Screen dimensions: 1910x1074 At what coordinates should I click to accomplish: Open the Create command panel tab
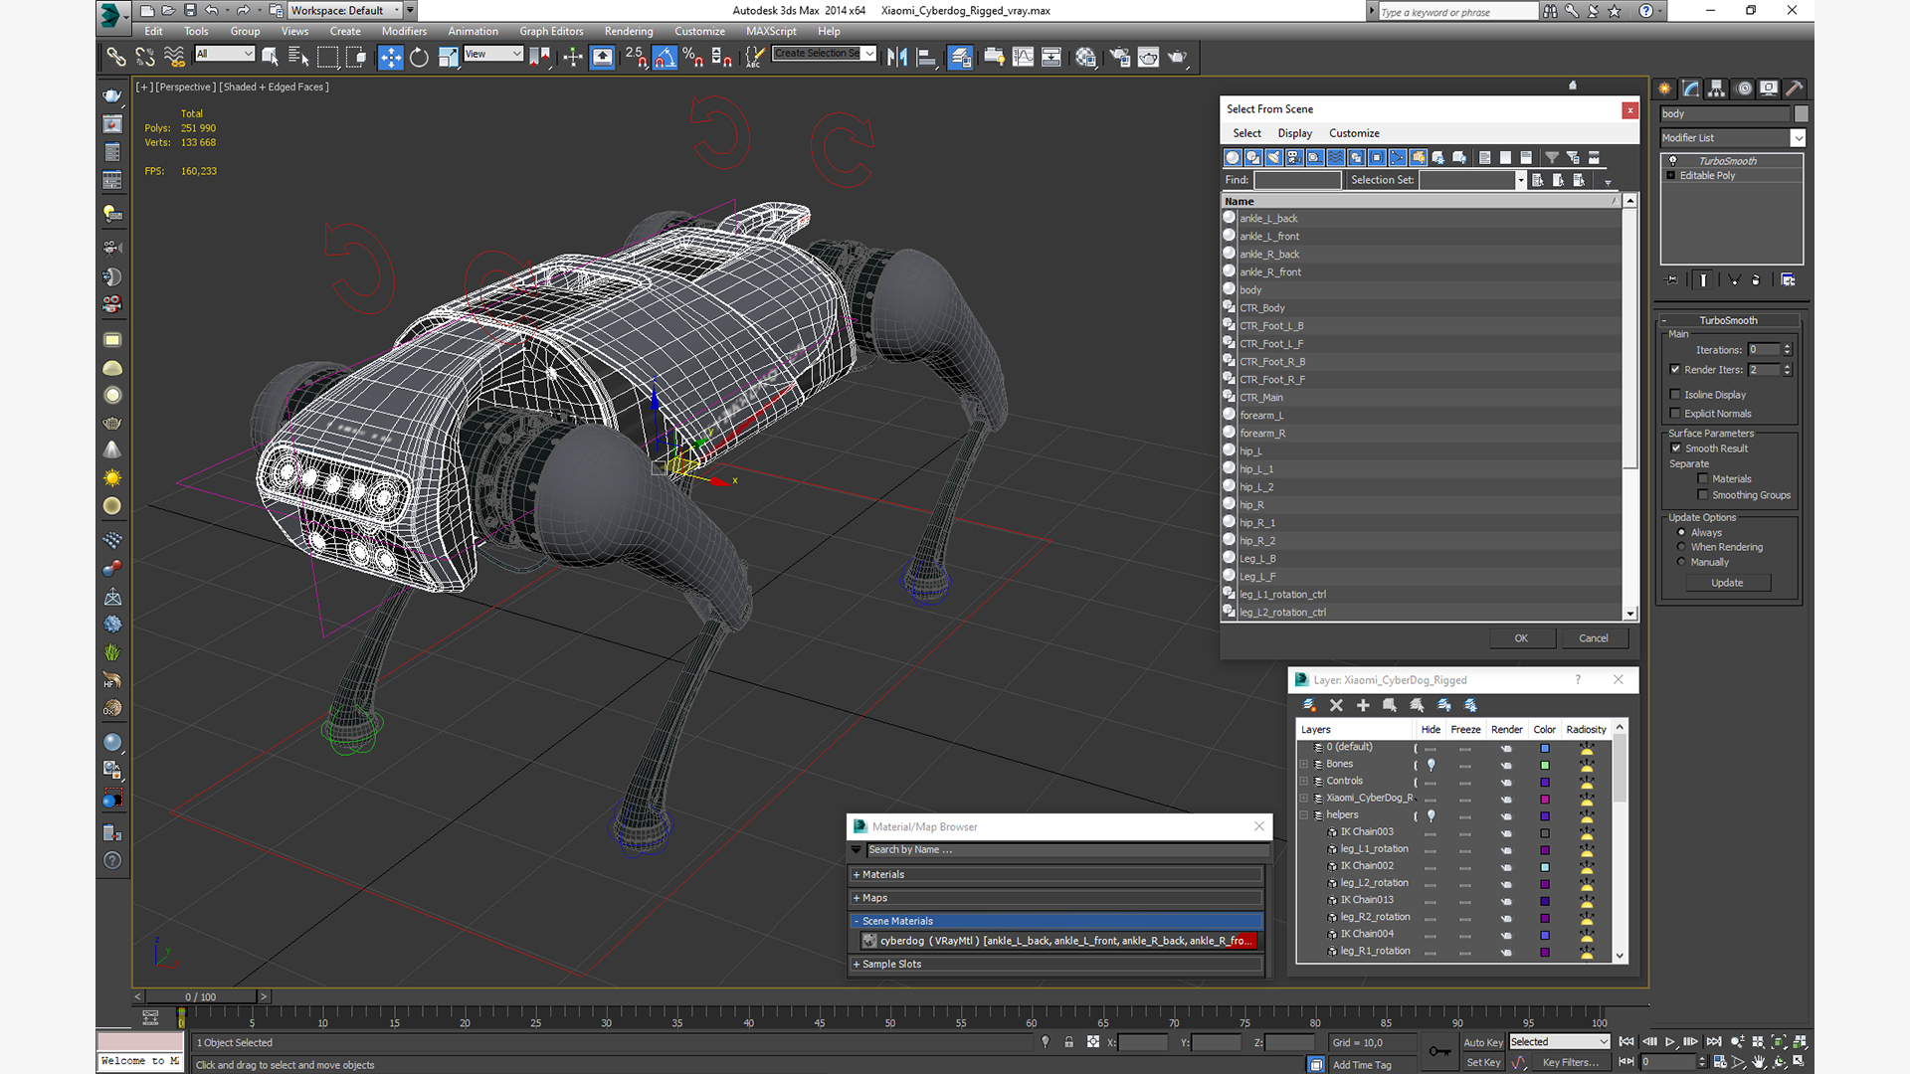[x=1664, y=89]
